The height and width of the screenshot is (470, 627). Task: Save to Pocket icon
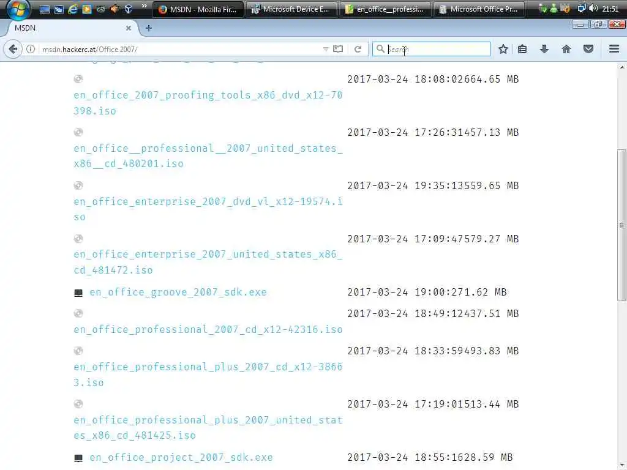[x=588, y=49]
